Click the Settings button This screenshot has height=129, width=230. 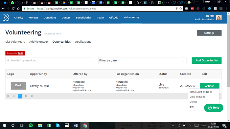tap(209, 33)
